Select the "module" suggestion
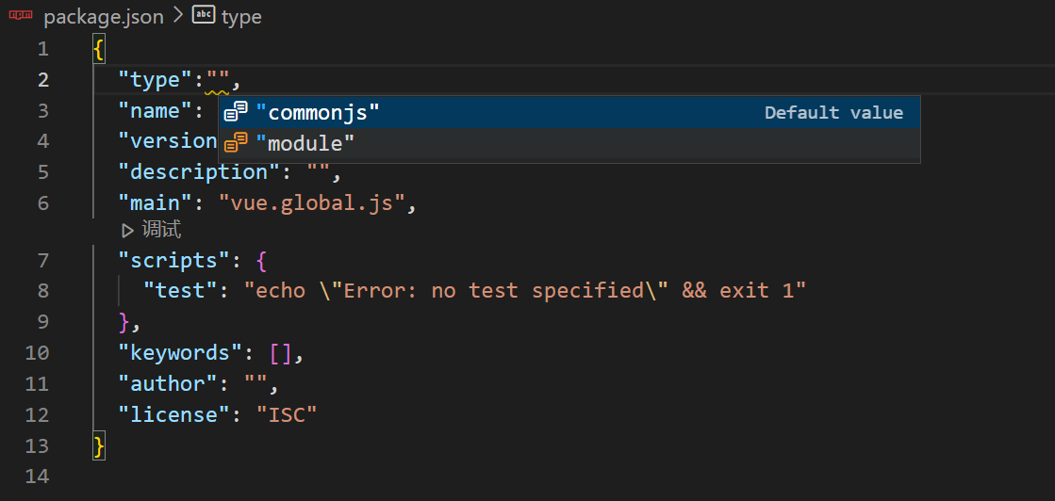Viewport: 1055px width, 501px height. tap(569, 142)
